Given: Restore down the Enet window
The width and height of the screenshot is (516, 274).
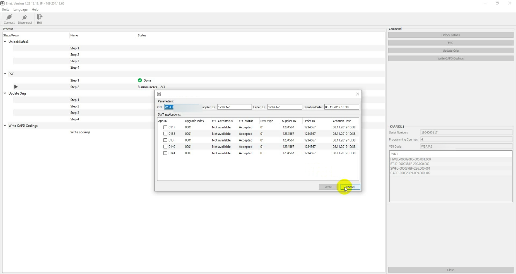Looking at the screenshot, I should tap(497, 3).
